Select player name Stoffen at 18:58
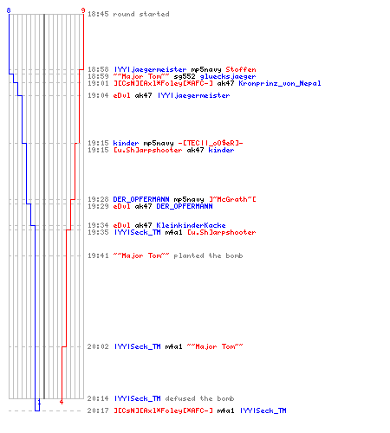The image size is (390, 433). [x=241, y=69]
